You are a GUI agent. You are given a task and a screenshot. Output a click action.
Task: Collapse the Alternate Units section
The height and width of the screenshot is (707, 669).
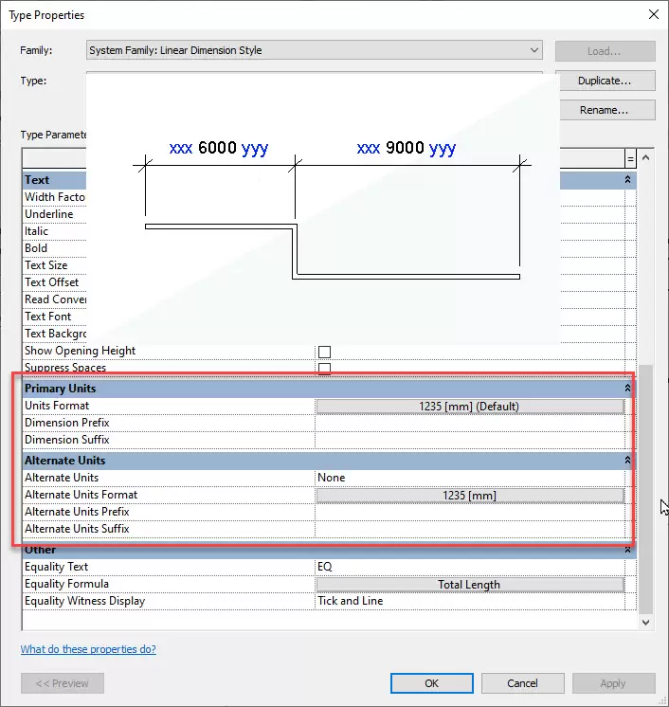(627, 461)
